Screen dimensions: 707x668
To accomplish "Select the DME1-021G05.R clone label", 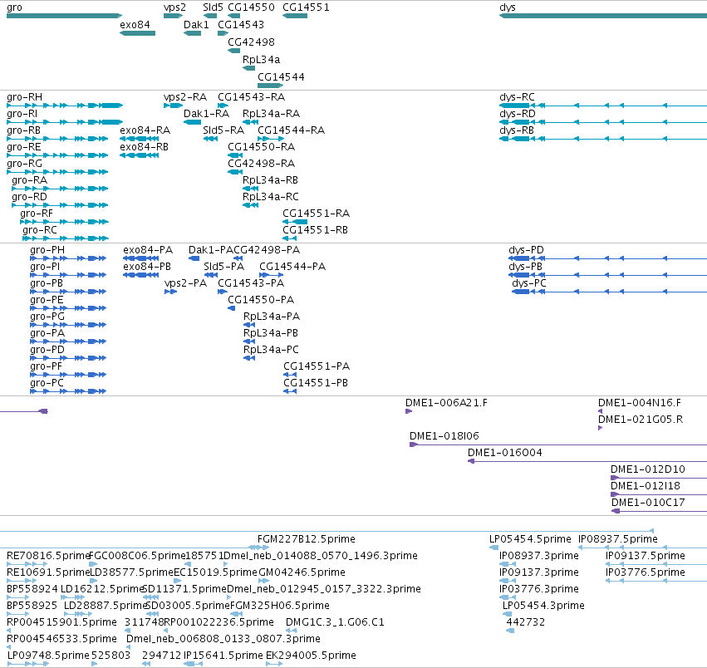I will [x=641, y=420].
